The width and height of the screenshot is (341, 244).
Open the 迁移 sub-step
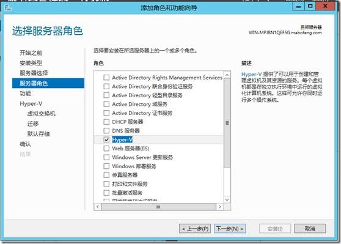click(33, 124)
